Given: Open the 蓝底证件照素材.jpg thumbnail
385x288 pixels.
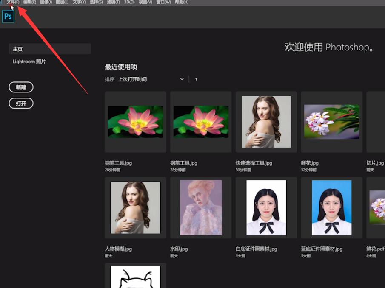Looking at the screenshot, I should (x=332, y=208).
